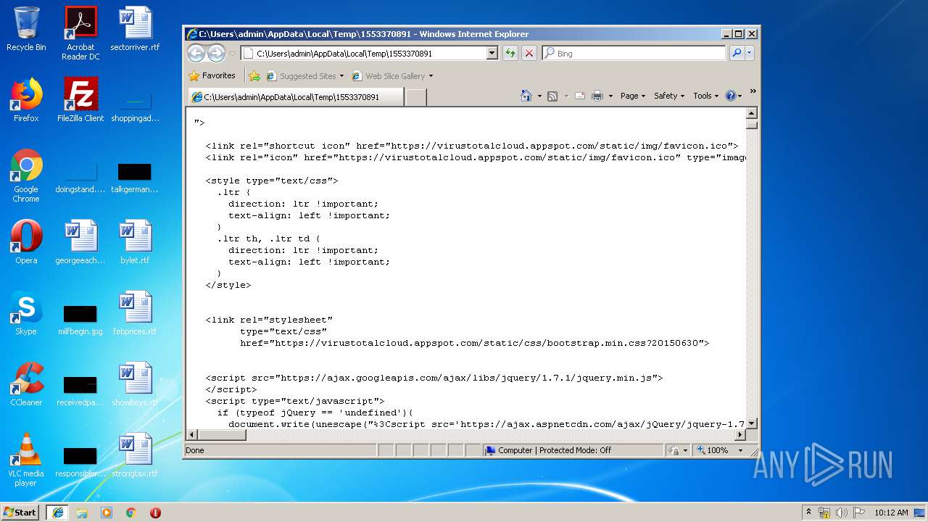The image size is (928, 522).
Task: Click the red Stop loading icon
Action: 529,53
